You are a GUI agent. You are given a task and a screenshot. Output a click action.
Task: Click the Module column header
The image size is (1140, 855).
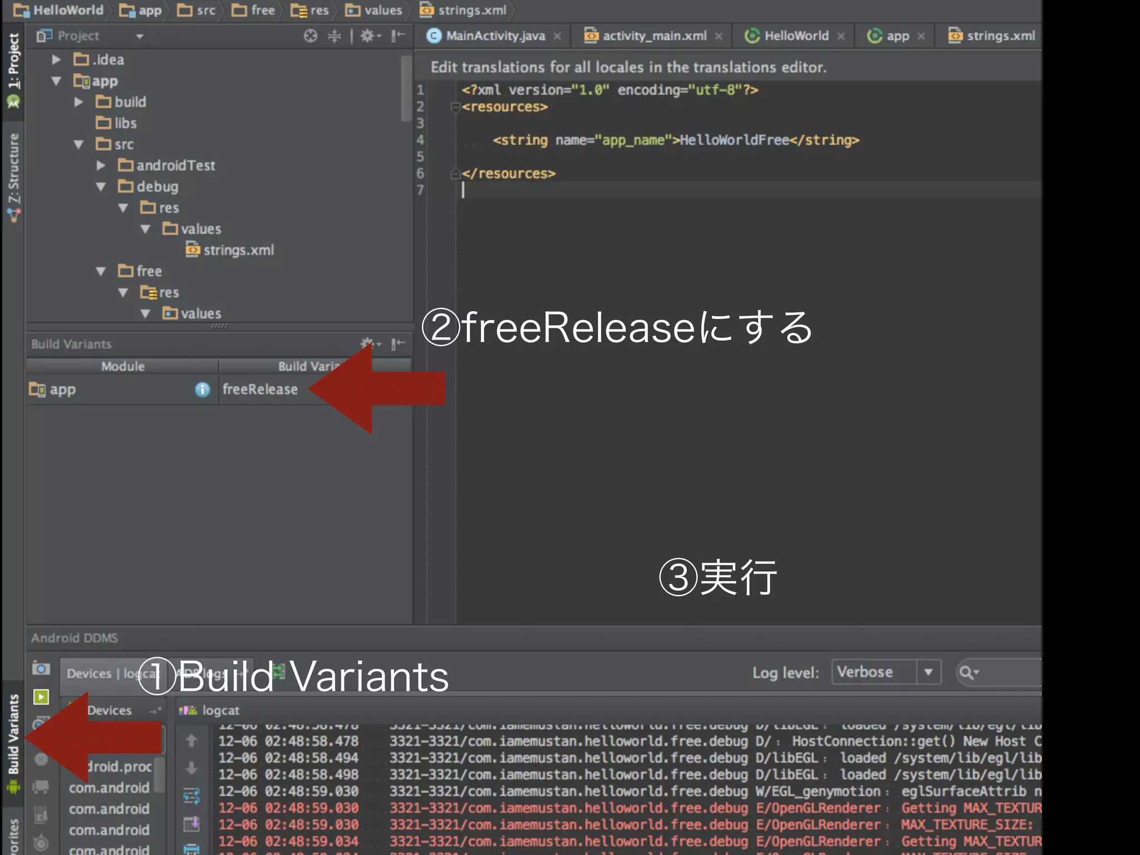click(122, 366)
